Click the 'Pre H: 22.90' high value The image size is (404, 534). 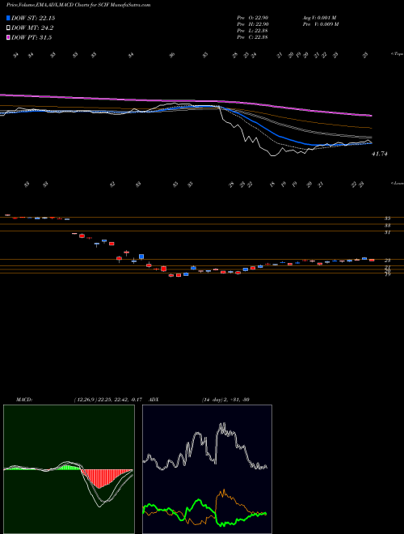coord(253,24)
